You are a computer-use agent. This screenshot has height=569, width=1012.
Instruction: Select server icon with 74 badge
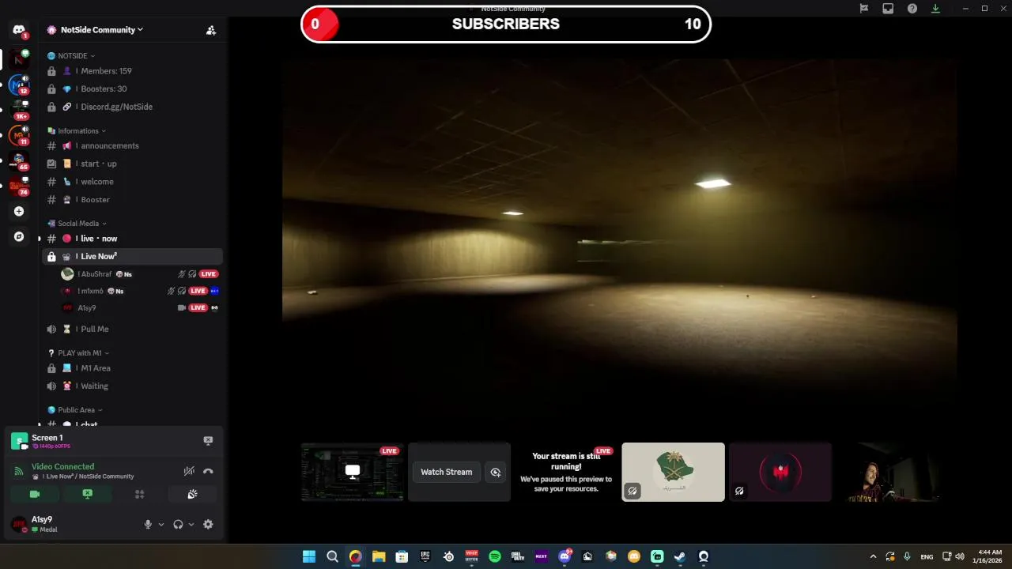coord(19,186)
